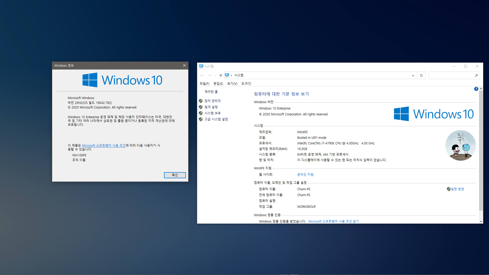The height and width of the screenshot is (275, 489).
Task: Click 시스템 breadcrumb in address bar
Action: (239, 75)
